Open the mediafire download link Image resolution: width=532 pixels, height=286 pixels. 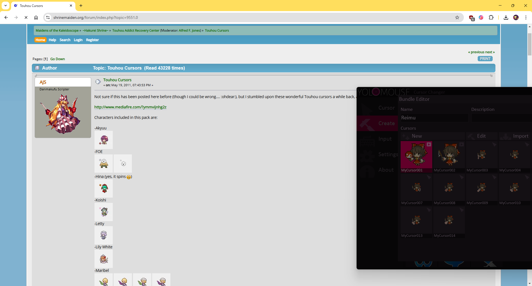(131, 107)
